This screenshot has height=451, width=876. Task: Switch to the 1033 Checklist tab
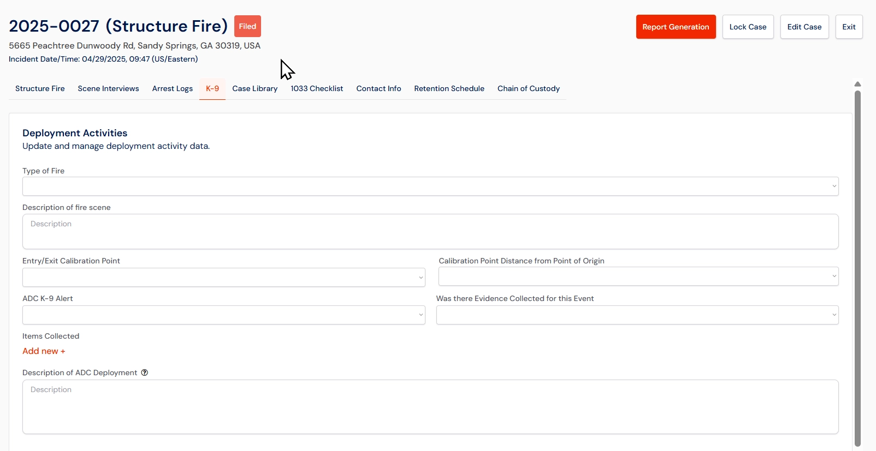(x=317, y=88)
